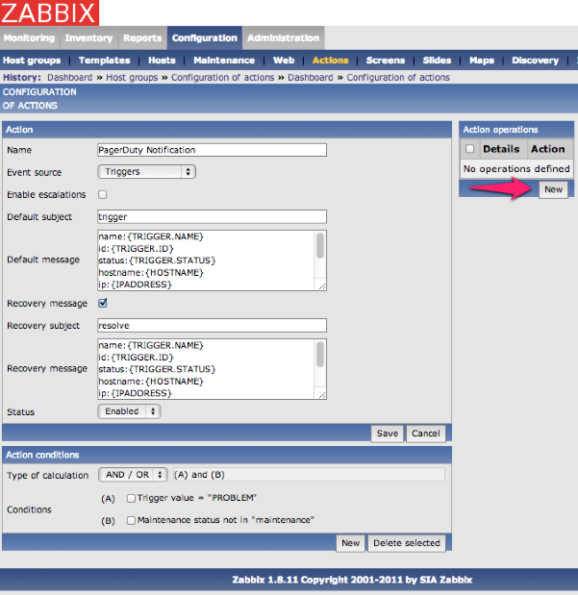Open the Discovery submenu item

tap(535, 61)
